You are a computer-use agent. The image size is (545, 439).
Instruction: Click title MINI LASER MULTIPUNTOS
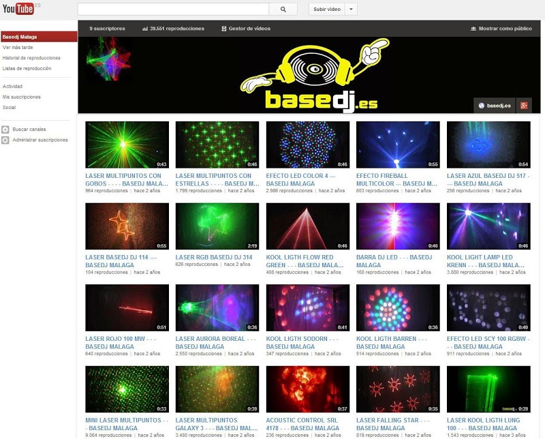tap(127, 424)
